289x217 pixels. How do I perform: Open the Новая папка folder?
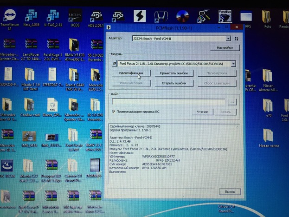tap(268, 138)
